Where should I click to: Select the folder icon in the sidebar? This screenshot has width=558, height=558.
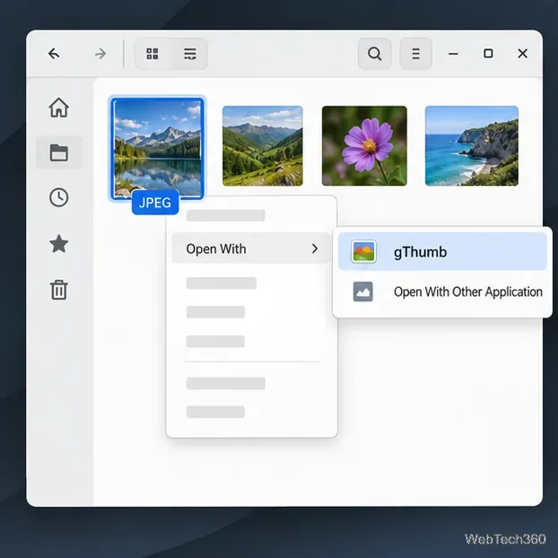click(x=59, y=153)
